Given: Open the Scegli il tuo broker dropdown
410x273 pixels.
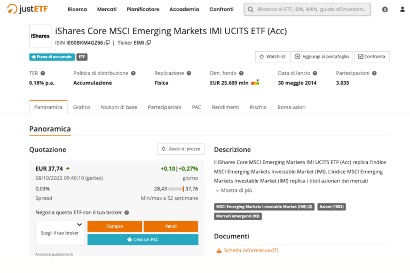Looking at the screenshot, I should 60,232.
